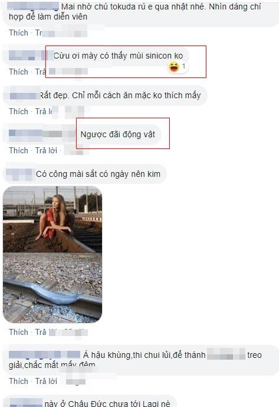Open commenter profile beside "Rất đẹp" comment
Viewport: 279px width, 407px height.
24,95
